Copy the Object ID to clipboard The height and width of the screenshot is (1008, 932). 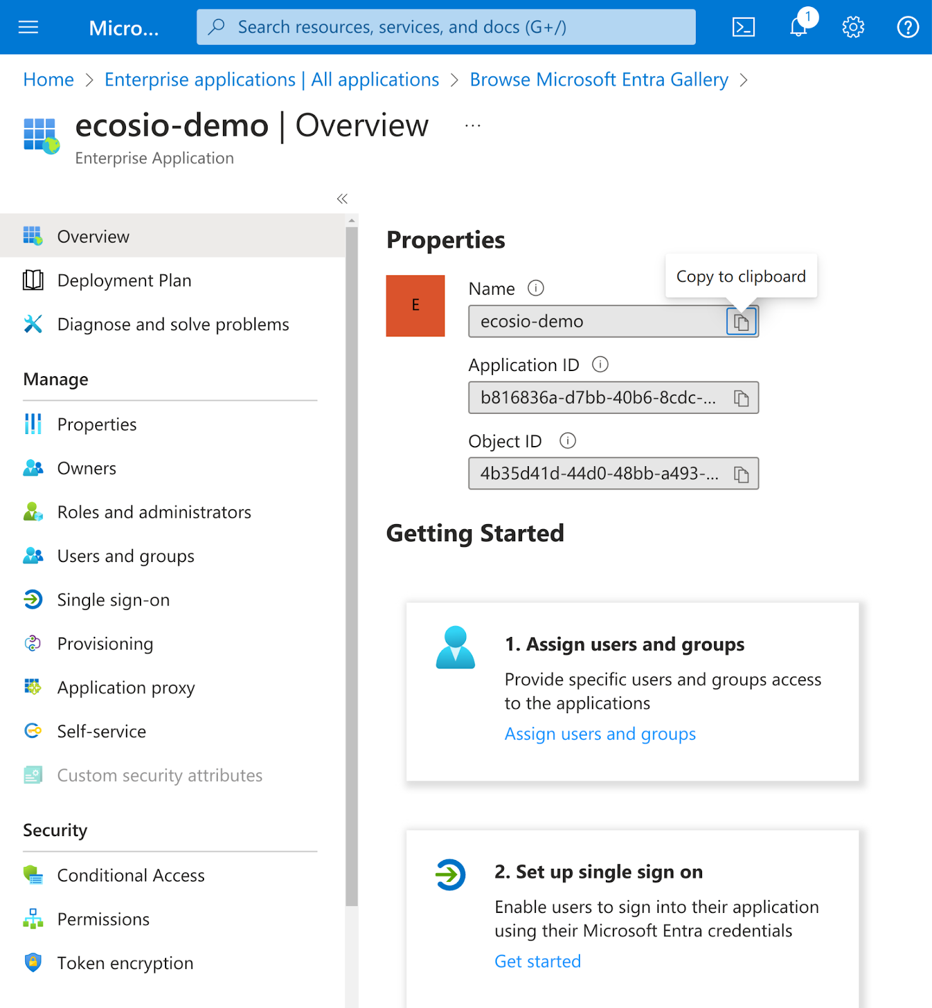coord(741,474)
